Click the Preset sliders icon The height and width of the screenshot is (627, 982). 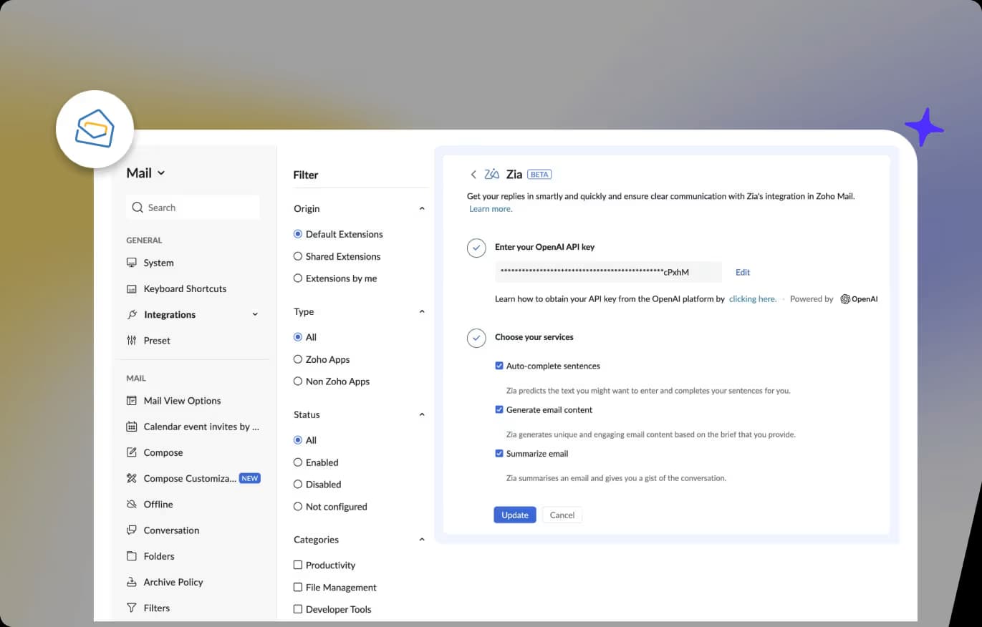[x=132, y=341]
